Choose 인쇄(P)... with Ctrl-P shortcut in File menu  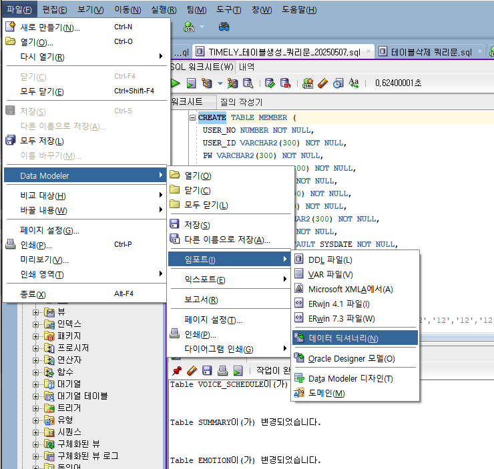pyautogui.click(x=85, y=245)
